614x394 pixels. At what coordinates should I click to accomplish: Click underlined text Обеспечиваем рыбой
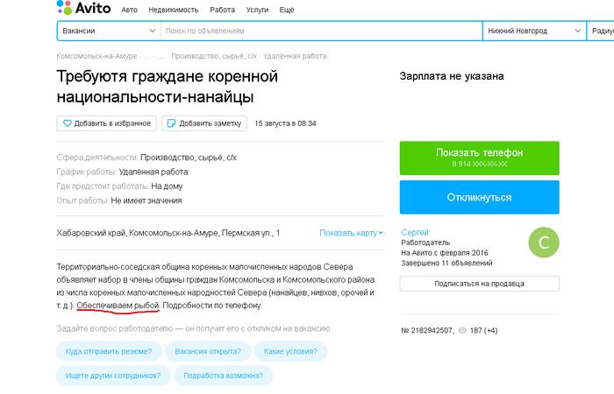tap(118, 306)
